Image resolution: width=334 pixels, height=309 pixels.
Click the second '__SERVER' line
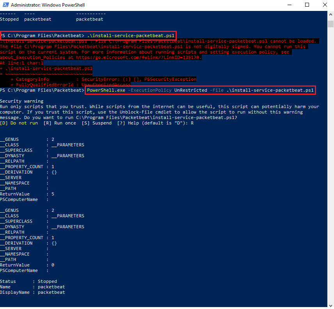(24, 249)
